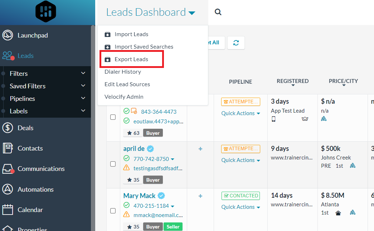
Task: Check the checkbox on the top lead row
Action: 113,117
